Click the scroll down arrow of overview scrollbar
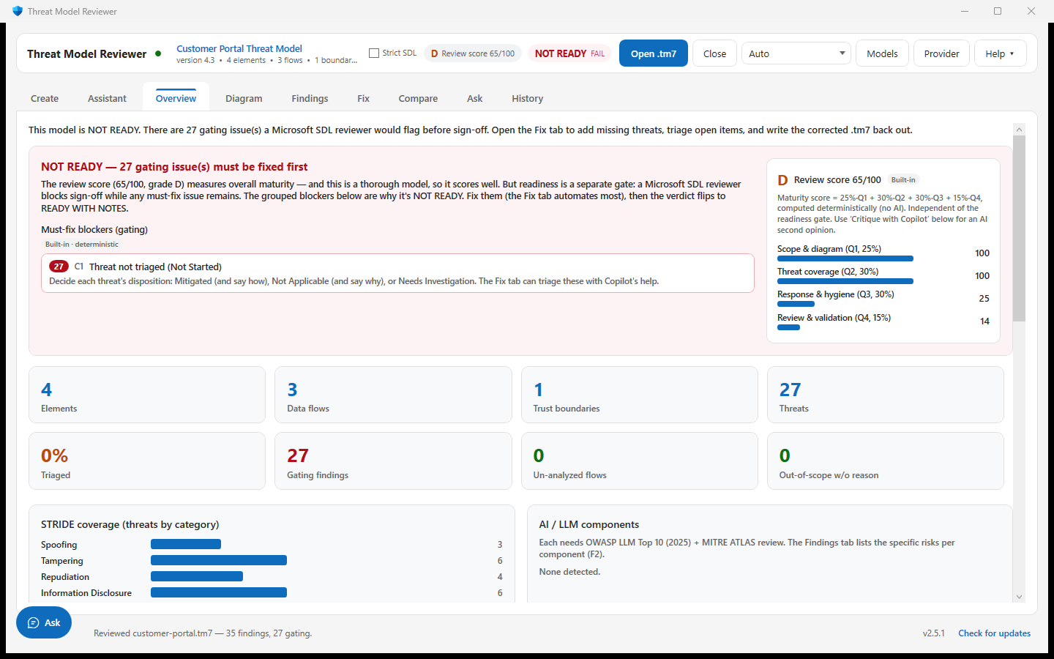This screenshot has height=659, width=1054. pyautogui.click(x=1019, y=597)
